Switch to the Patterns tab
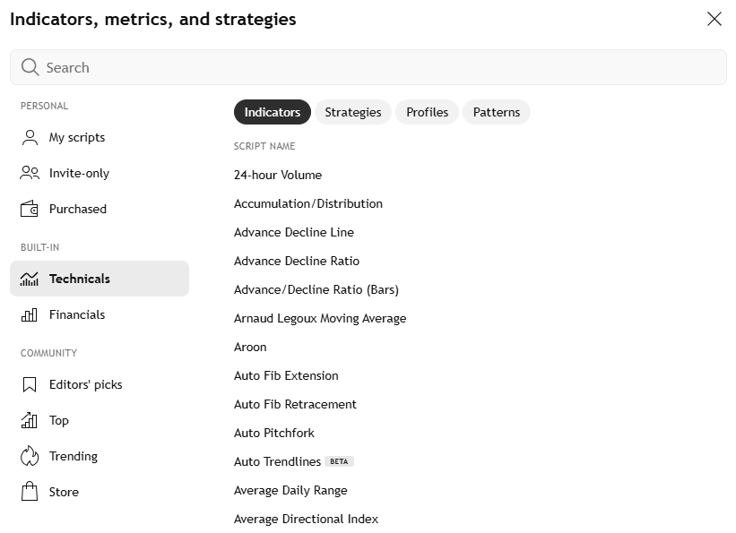The height and width of the screenshot is (533, 736). click(x=496, y=112)
